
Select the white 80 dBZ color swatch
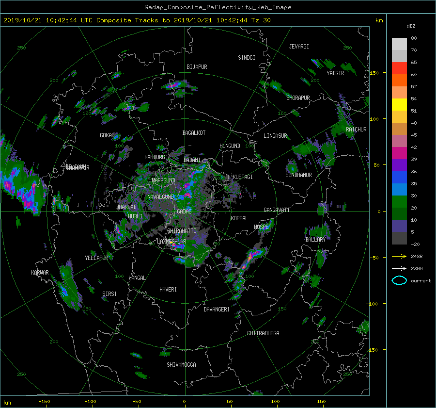point(399,44)
